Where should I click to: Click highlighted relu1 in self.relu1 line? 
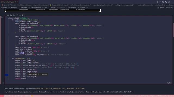tap(22, 53)
